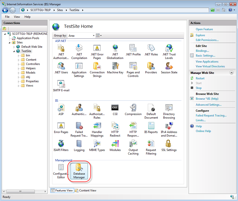The height and width of the screenshot is (201, 238).
Task: Open the HTTP Redirect feature
Action: tap(115, 129)
